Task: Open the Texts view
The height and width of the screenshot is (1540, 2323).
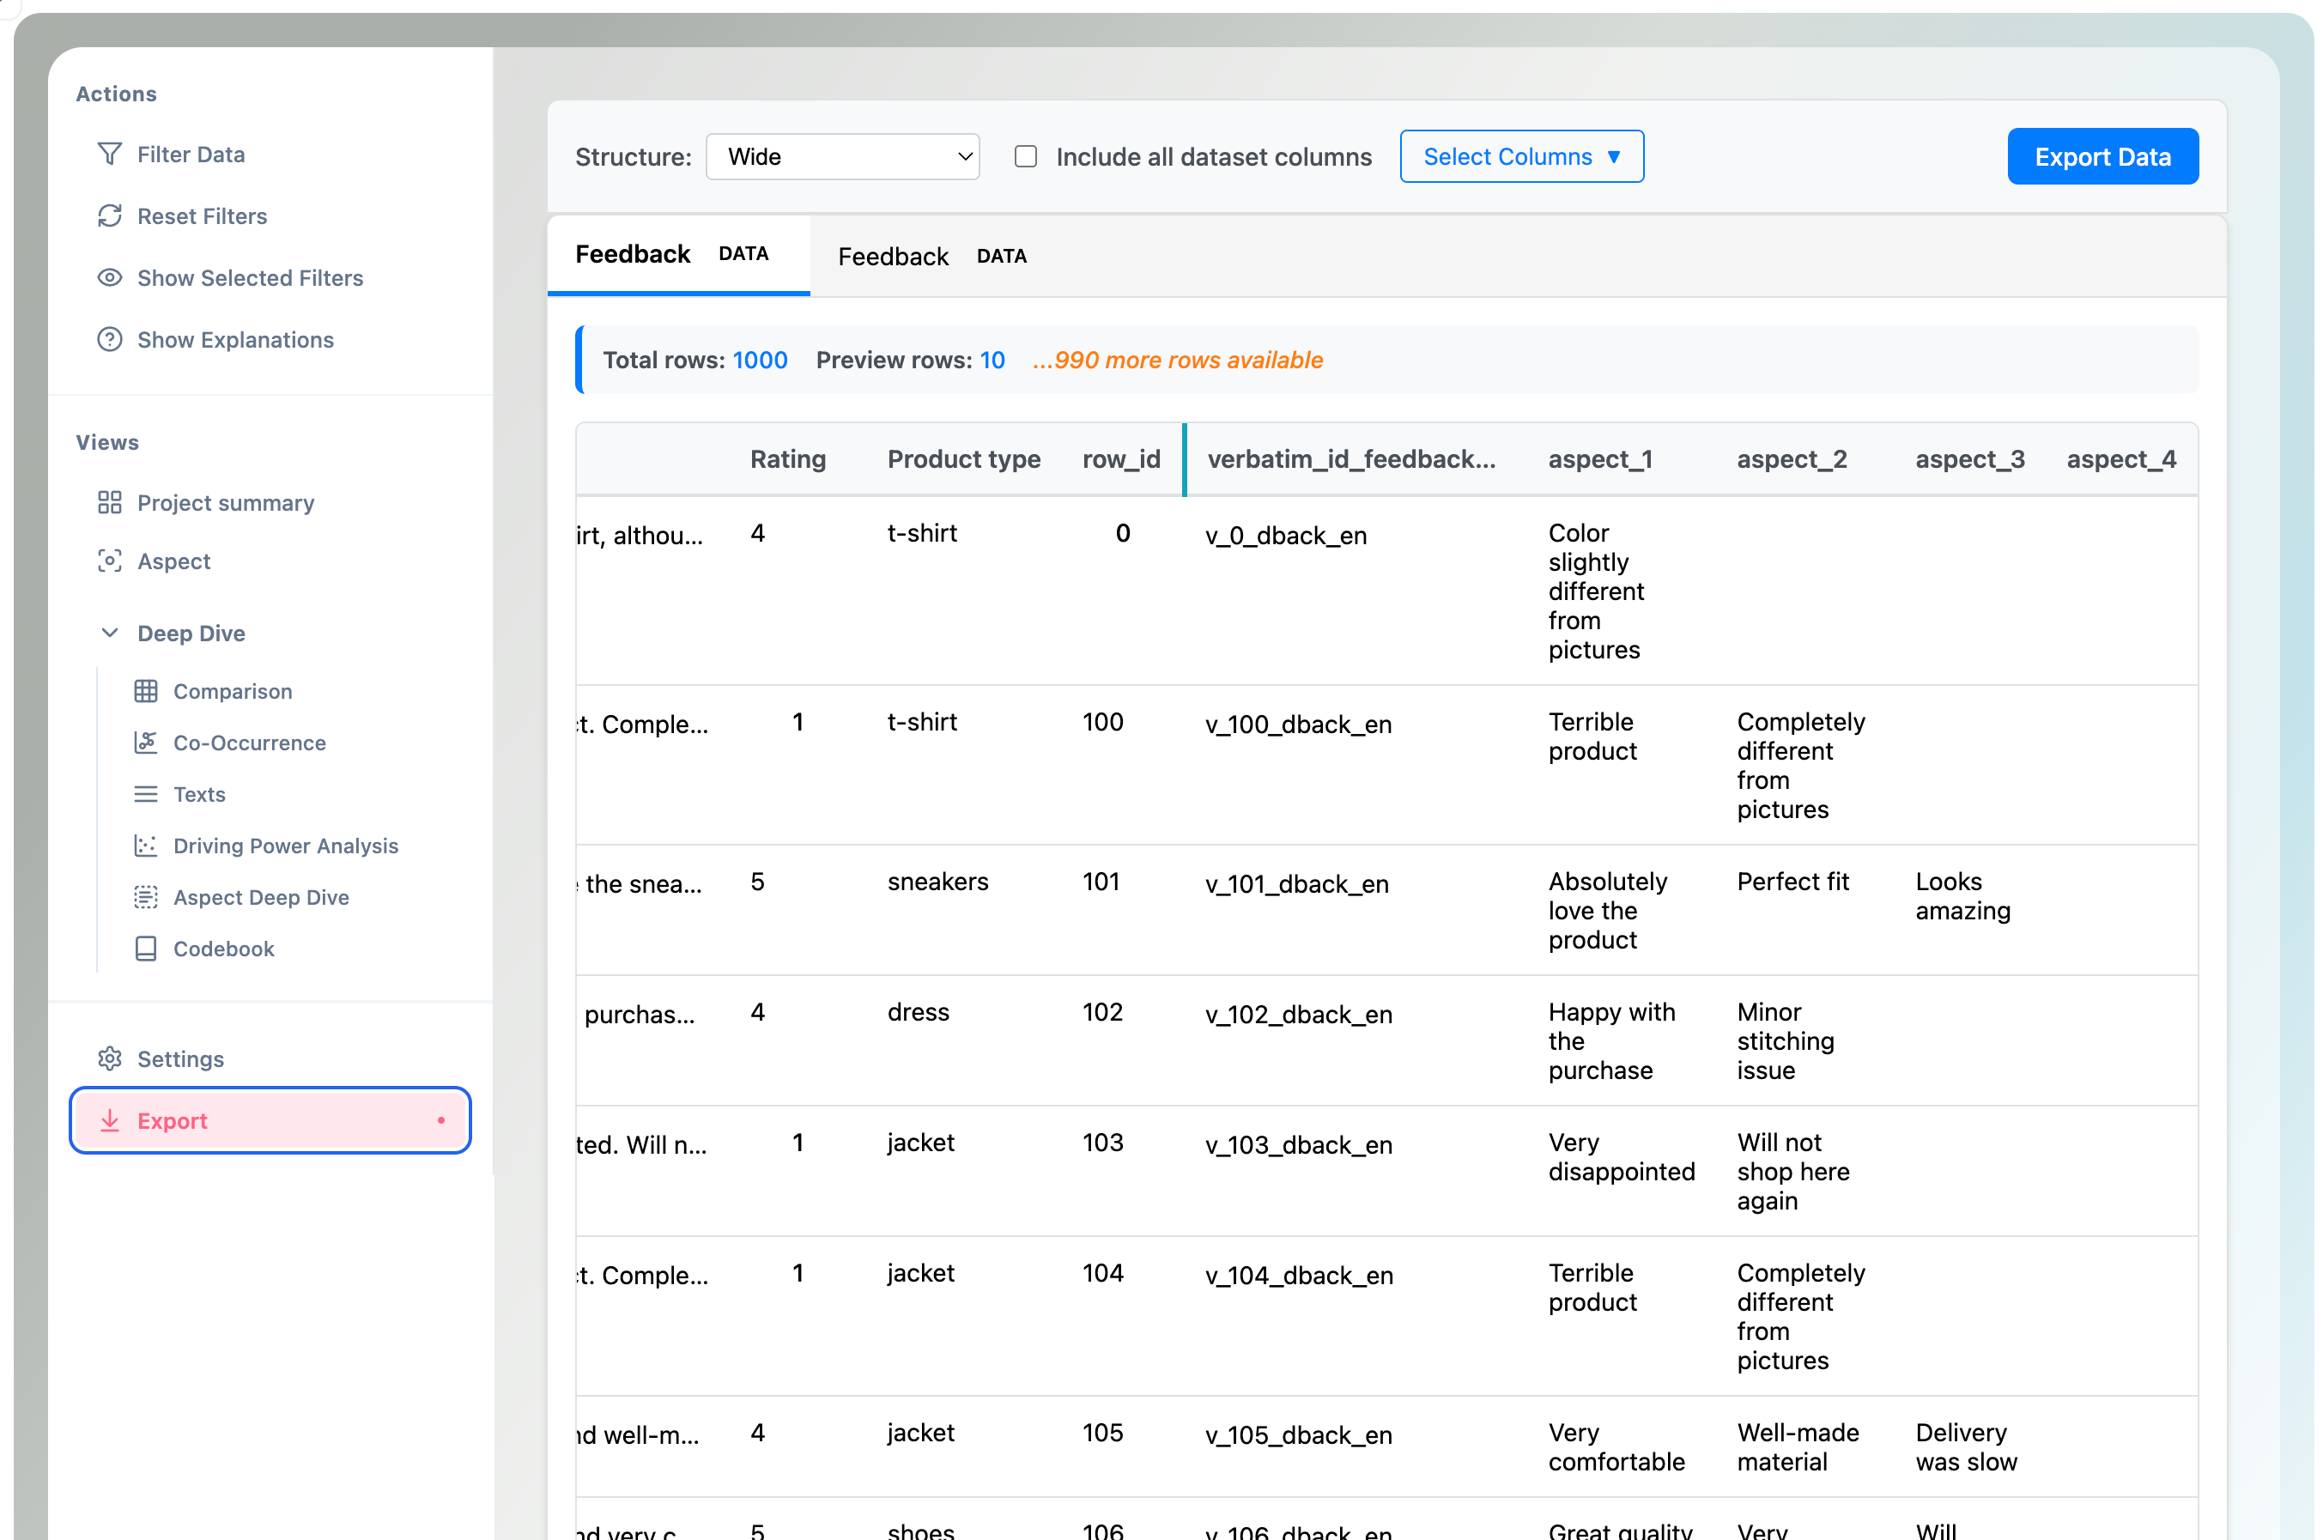Action: click(198, 795)
